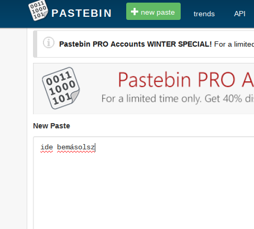
Task: Click the info icon in notice box
Action: (x=49, y=42)
